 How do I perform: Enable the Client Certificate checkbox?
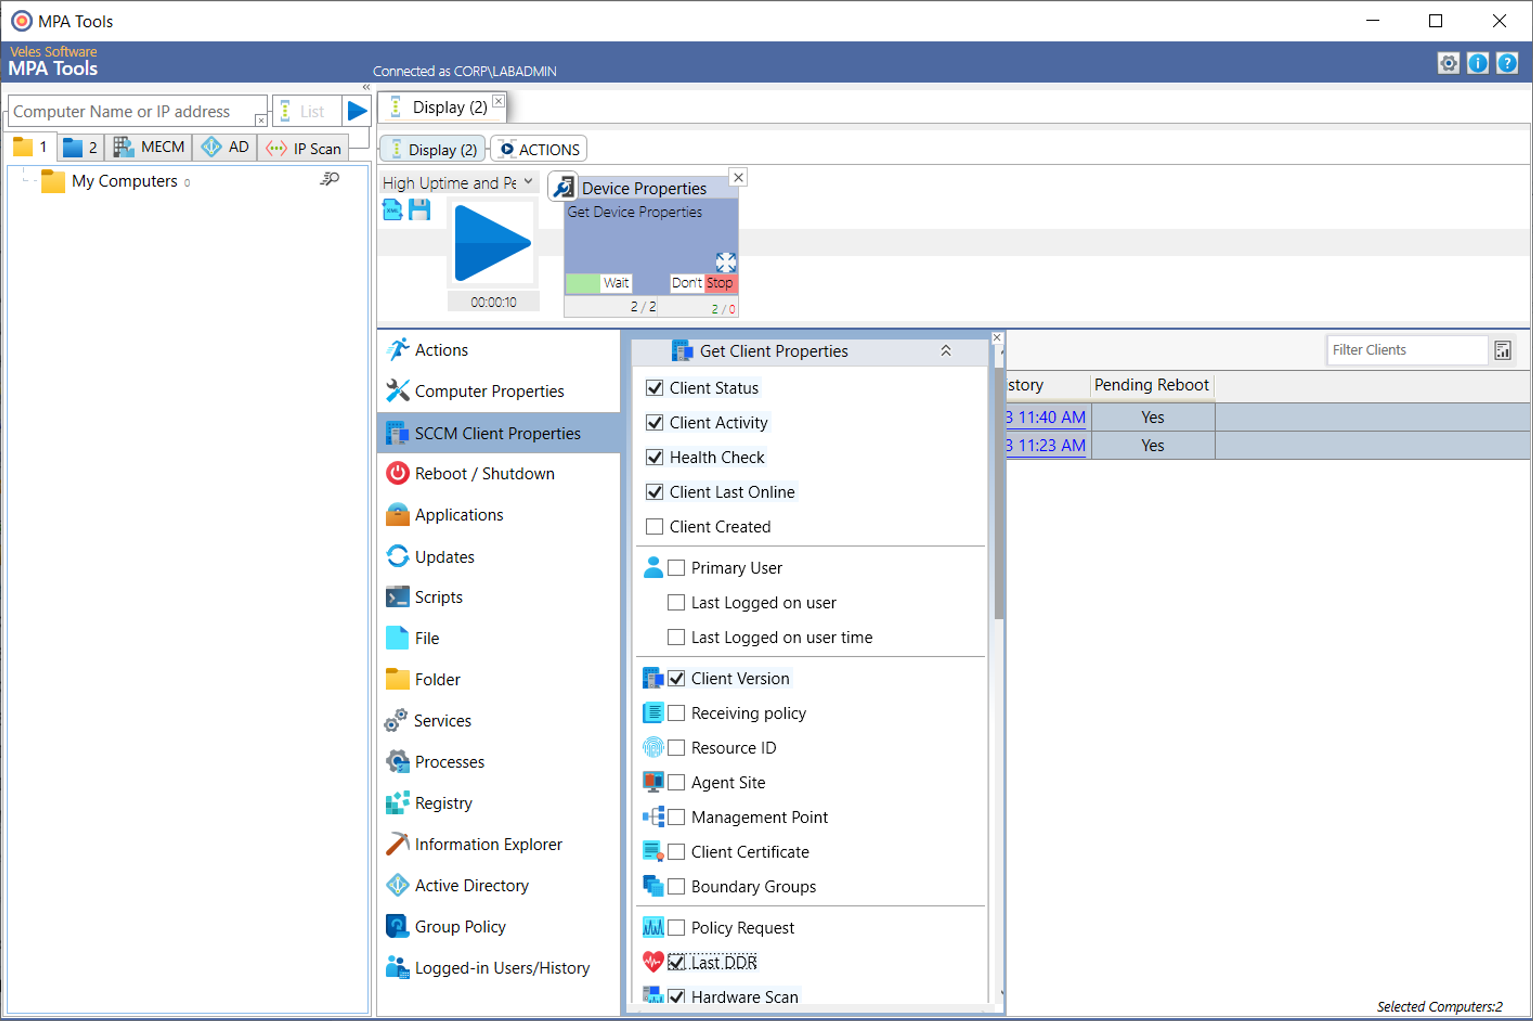pos(676,852)
